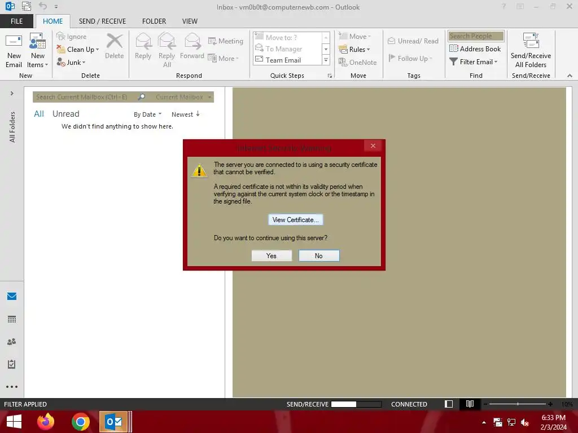
Task: Open the By Date sort dropdown
Action: 147,114
